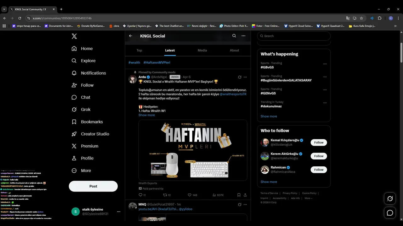Open the @yylidoo mention link
403x226 pixels.
click(x=185, y=209)
